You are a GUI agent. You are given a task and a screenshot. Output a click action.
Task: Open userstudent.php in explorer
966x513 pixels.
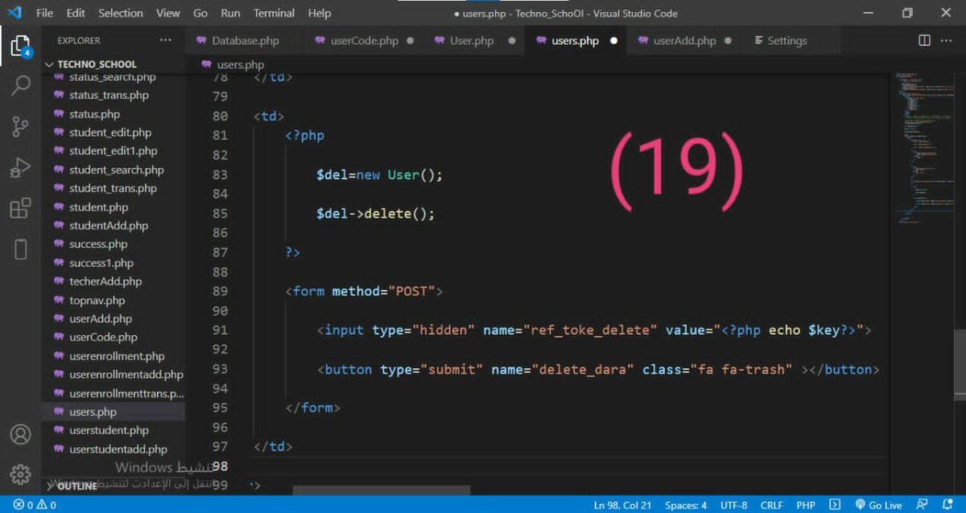(109, 430)
